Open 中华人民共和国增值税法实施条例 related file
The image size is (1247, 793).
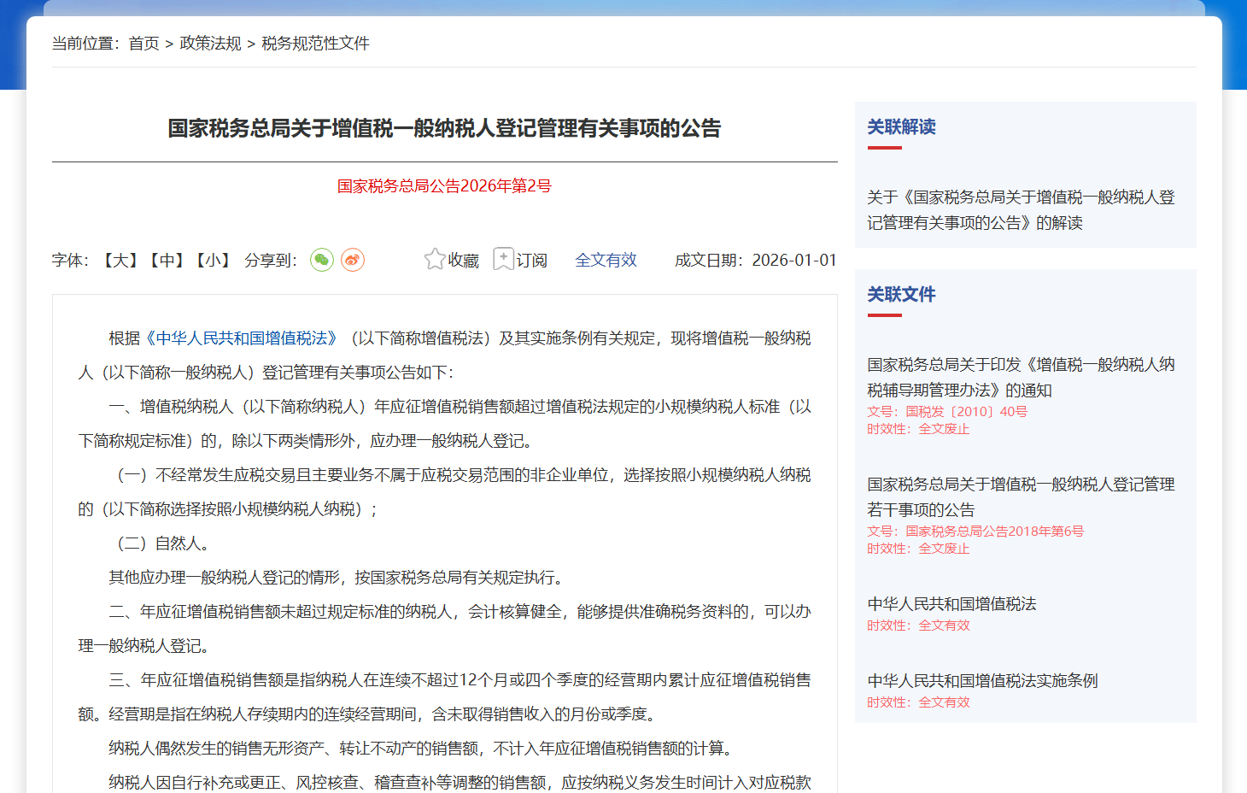click(982, 681)
